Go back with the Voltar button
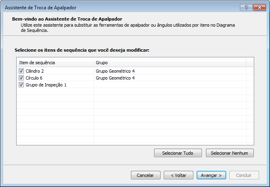The image size is (270, 187). (178, 175)
